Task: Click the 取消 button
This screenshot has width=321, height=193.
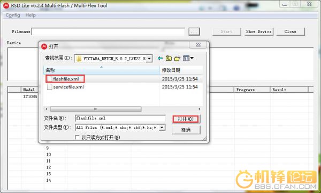Action: (186, 130)
